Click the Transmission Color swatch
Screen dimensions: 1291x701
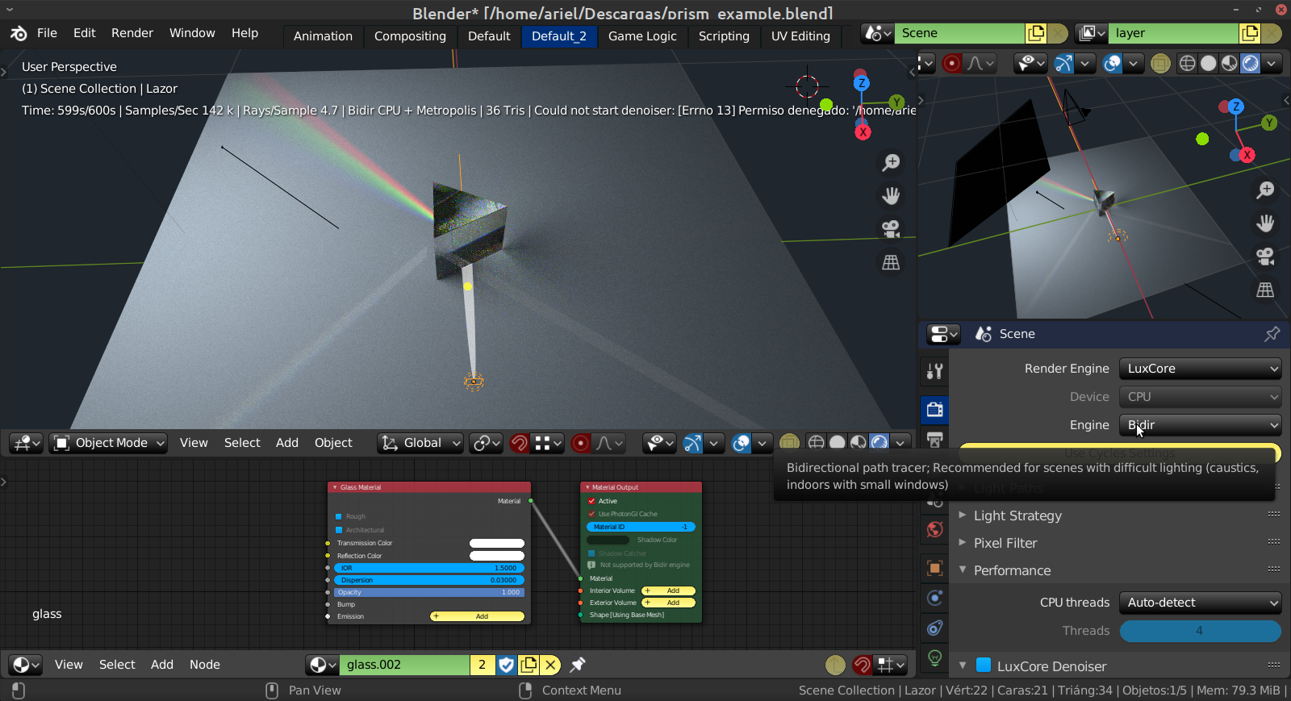click(497, 543)
